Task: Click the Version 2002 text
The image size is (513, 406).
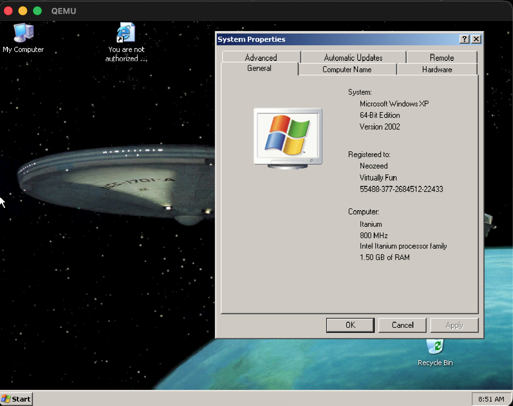Action: pyautogui.click(x=380, y=127)
